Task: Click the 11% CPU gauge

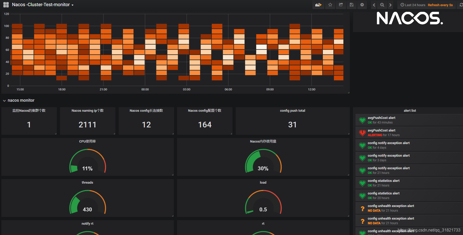Action: 87,161
